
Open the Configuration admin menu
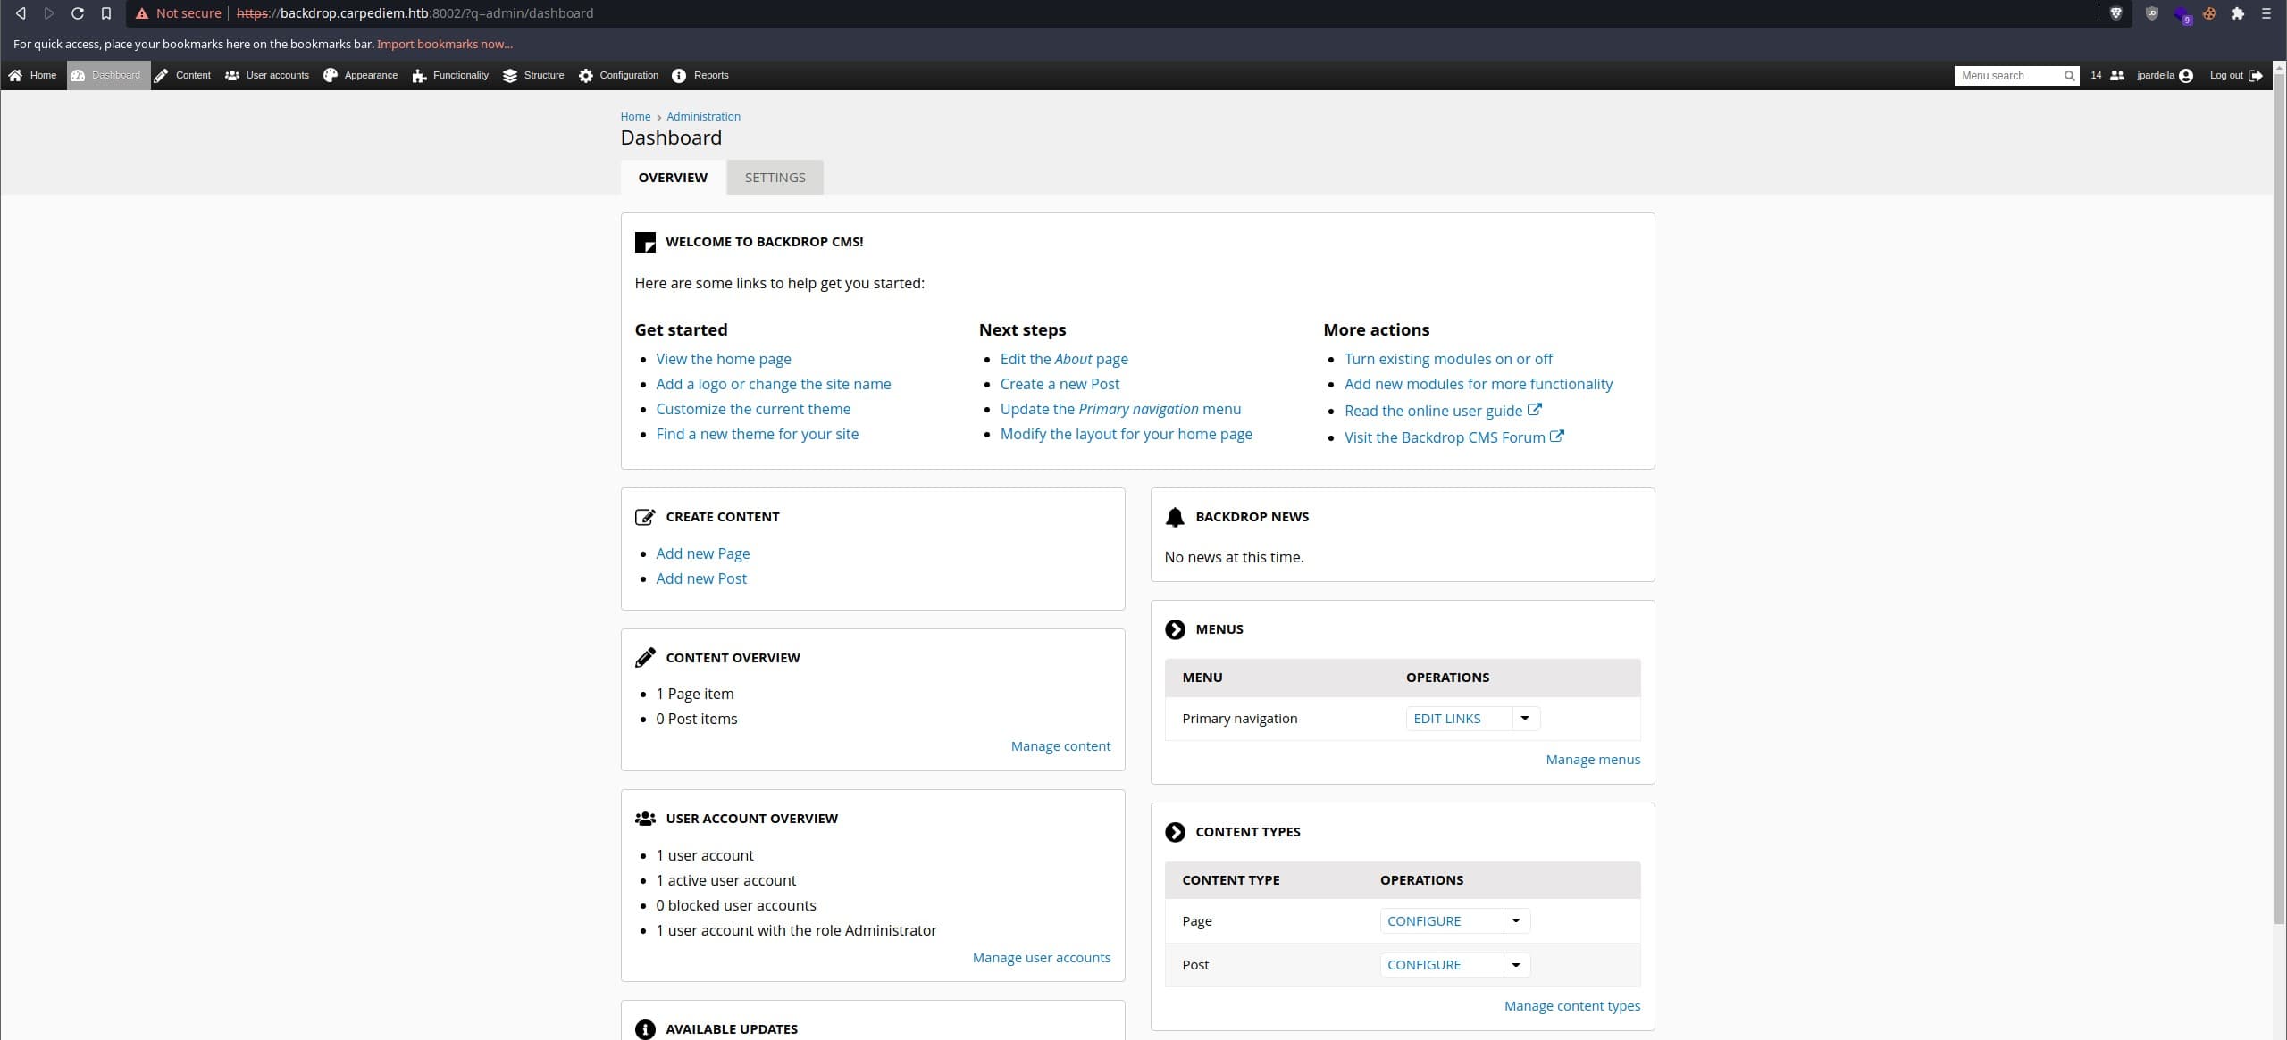click(x=619, y=76)
